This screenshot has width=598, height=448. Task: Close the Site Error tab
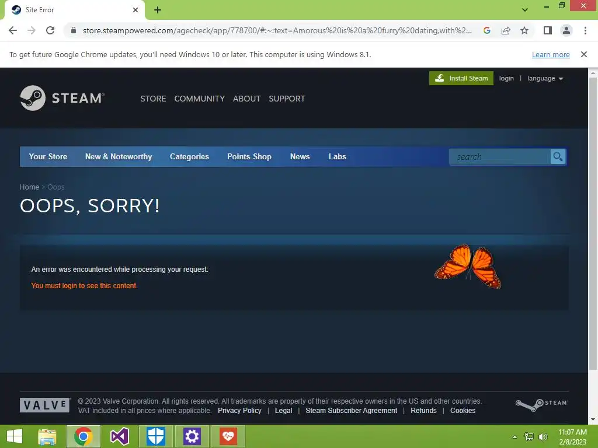[x=135, y=10]
